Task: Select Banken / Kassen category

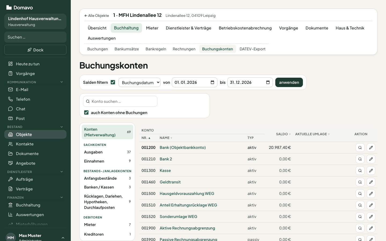Action: click(x=107, y=187)
